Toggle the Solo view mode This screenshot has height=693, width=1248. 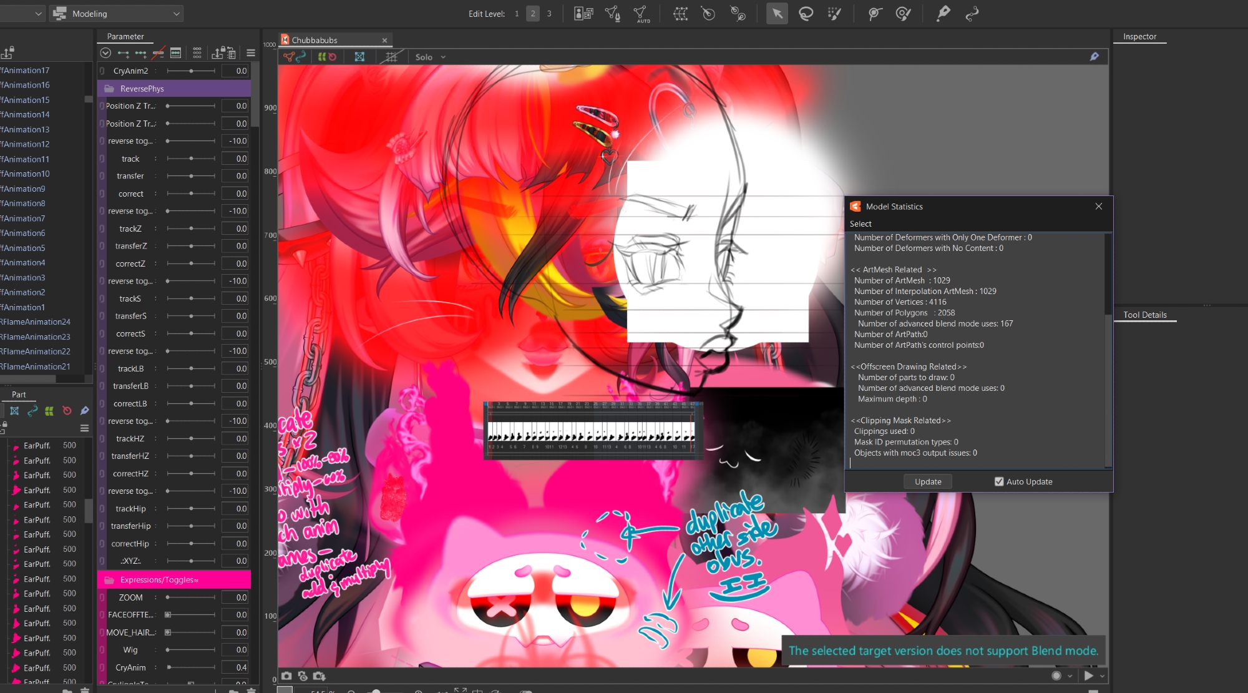click(x=424, y=57)
